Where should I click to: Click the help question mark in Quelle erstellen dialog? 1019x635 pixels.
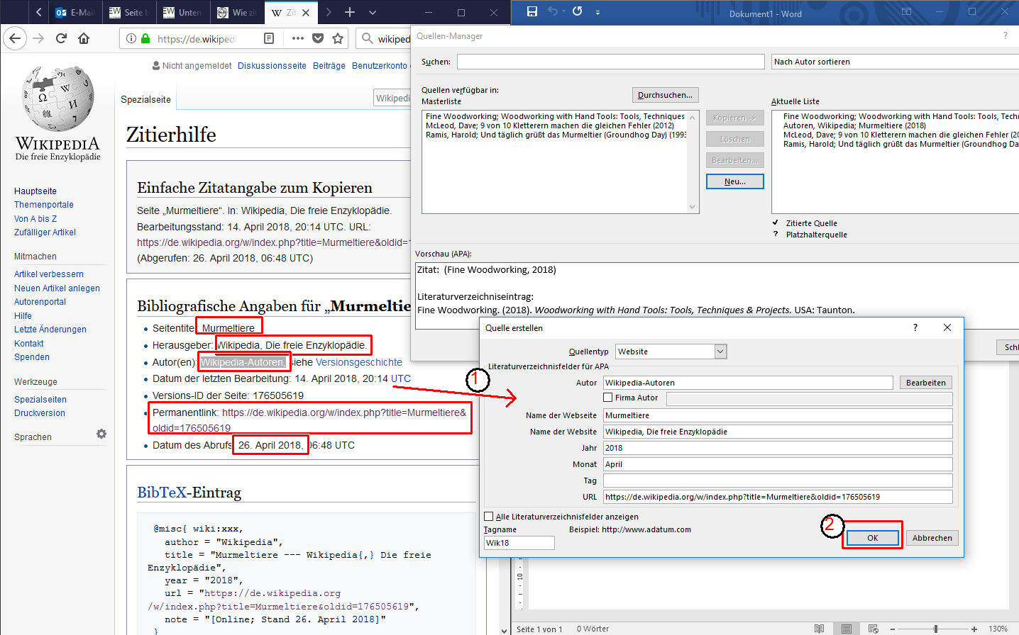(915, 327)
